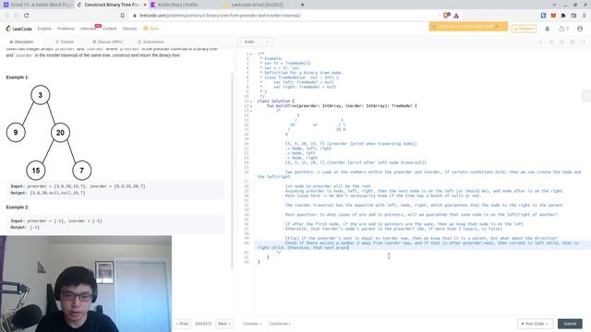
Task: Click tree node 3 in Example 1
Action: tap(41, 95)
